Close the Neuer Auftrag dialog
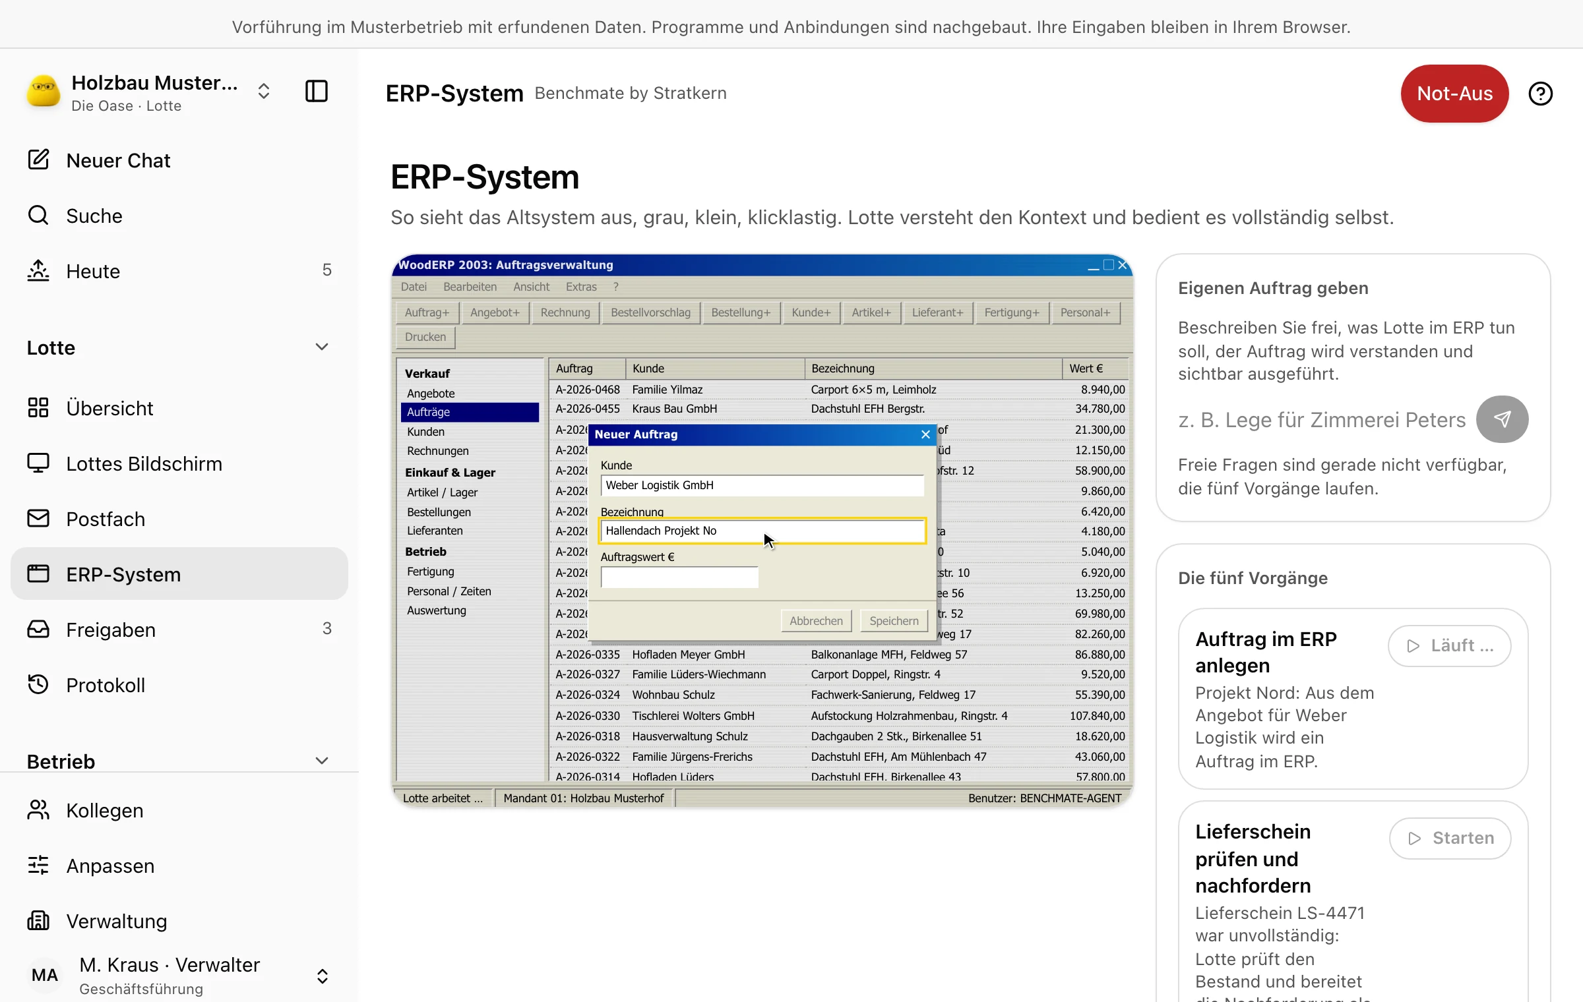 pos(925,434)
